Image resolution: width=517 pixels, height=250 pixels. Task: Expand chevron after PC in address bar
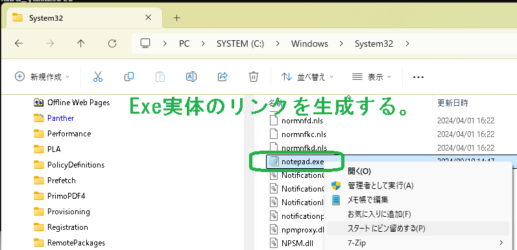203,44
